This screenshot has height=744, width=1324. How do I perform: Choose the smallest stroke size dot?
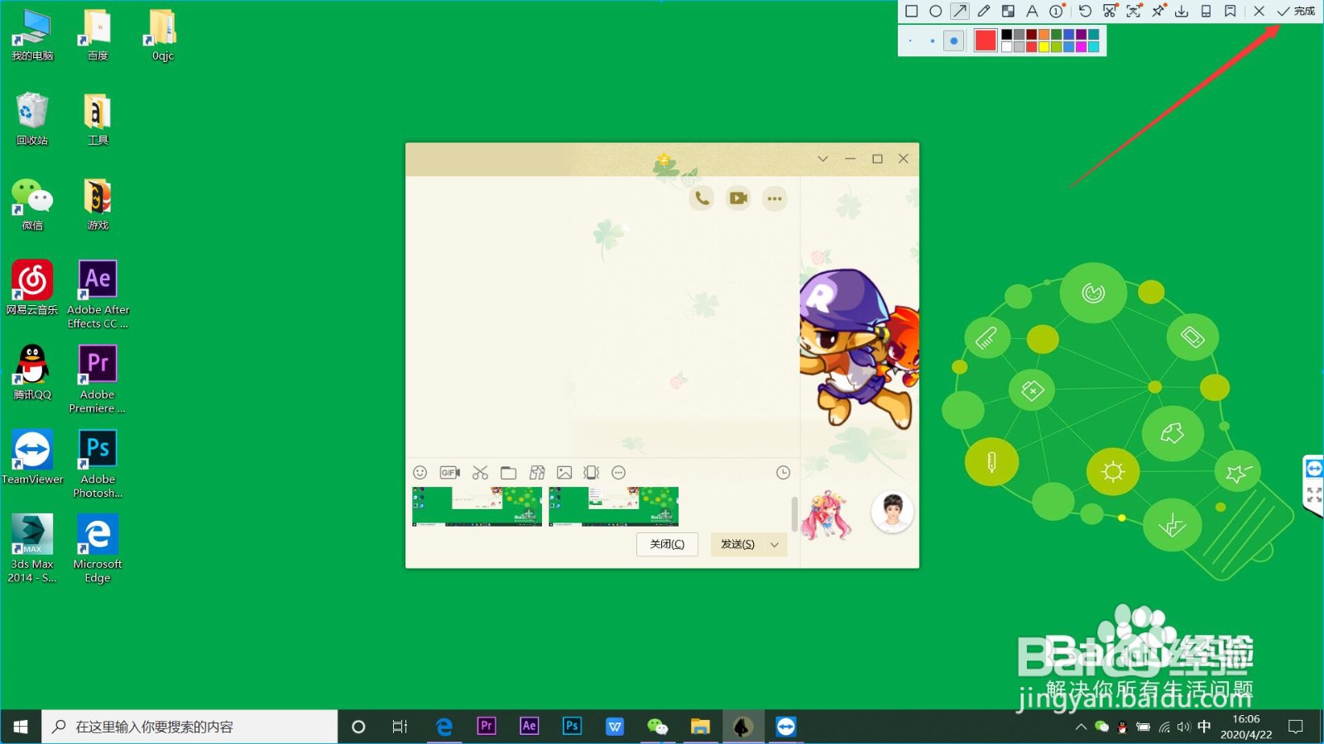pyautogui.click(x=910, y=41)
